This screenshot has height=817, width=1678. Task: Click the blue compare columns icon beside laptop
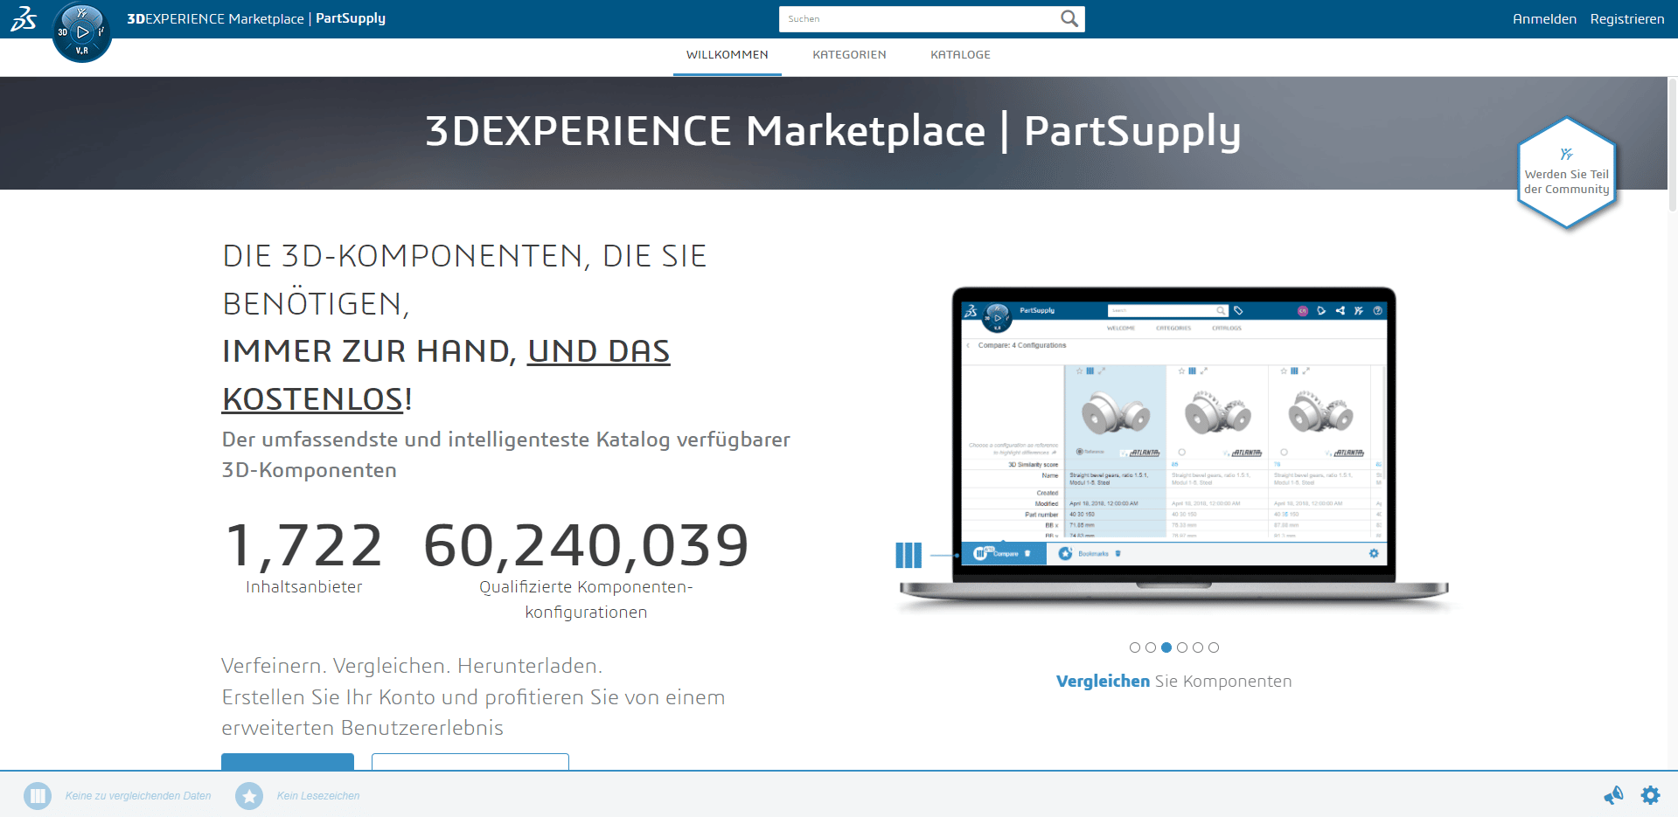pyautogui.click(x=909, y=555)
